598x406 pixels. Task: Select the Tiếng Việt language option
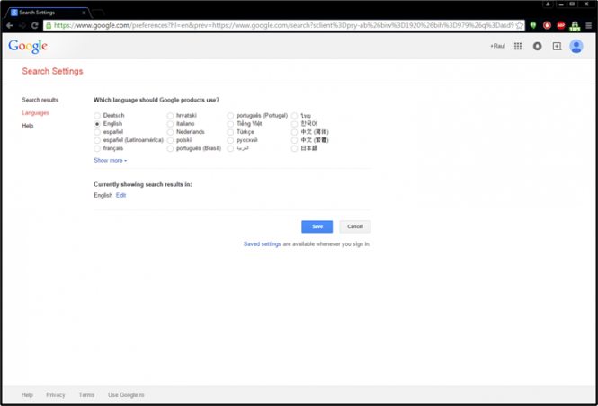(230, 124)
